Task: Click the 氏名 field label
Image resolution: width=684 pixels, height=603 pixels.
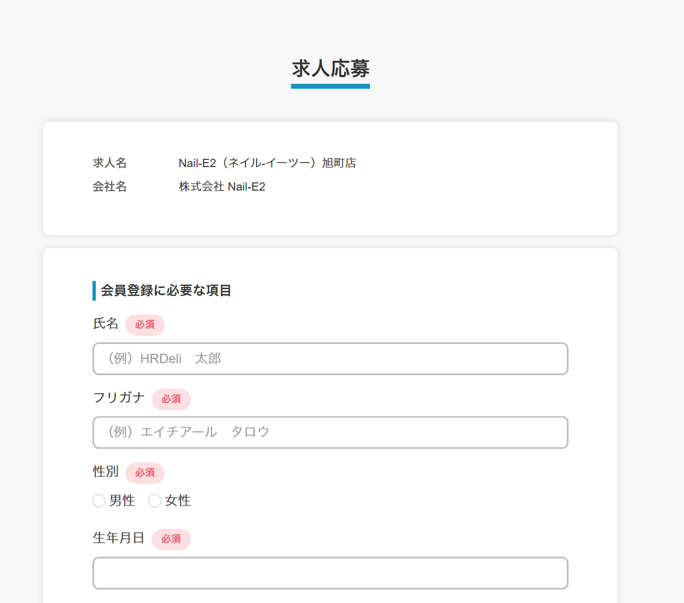Action: (106, 324)
